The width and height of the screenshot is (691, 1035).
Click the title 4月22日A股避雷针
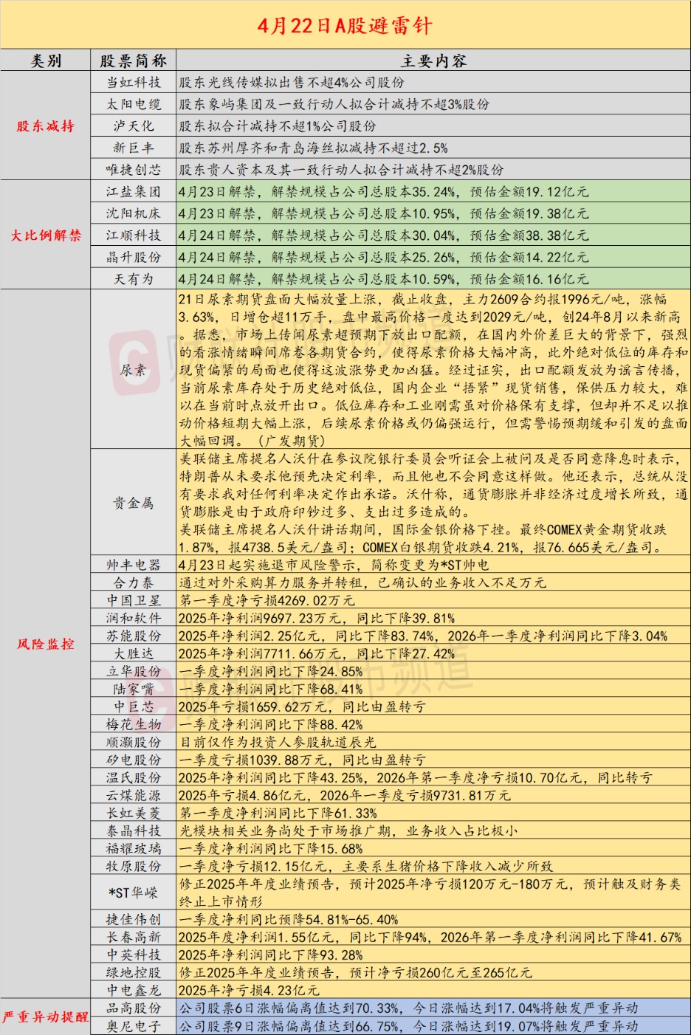tap(345, 26)
